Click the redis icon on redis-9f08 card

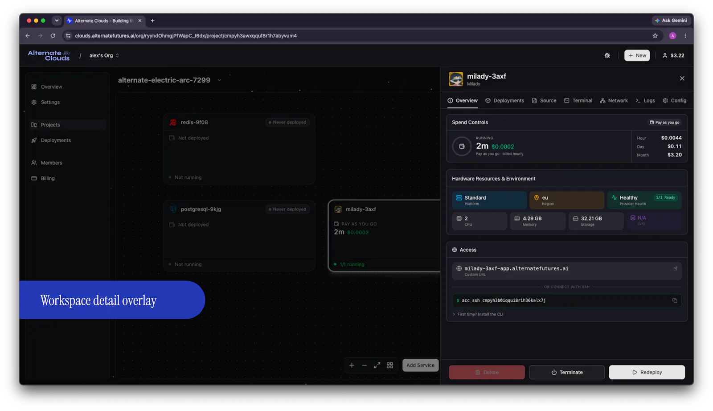[x=173, y=122]
